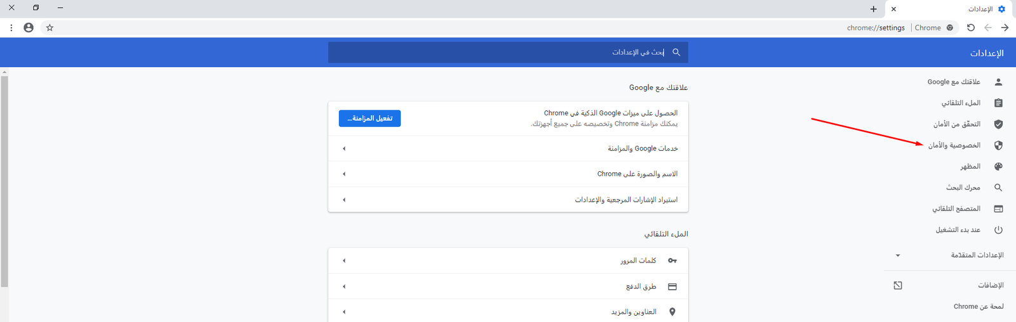Select 'You and Google' in the sidebar
The height and width of the screenshot is (322, 1016).
pyautogui.click(x=953, y=82)
